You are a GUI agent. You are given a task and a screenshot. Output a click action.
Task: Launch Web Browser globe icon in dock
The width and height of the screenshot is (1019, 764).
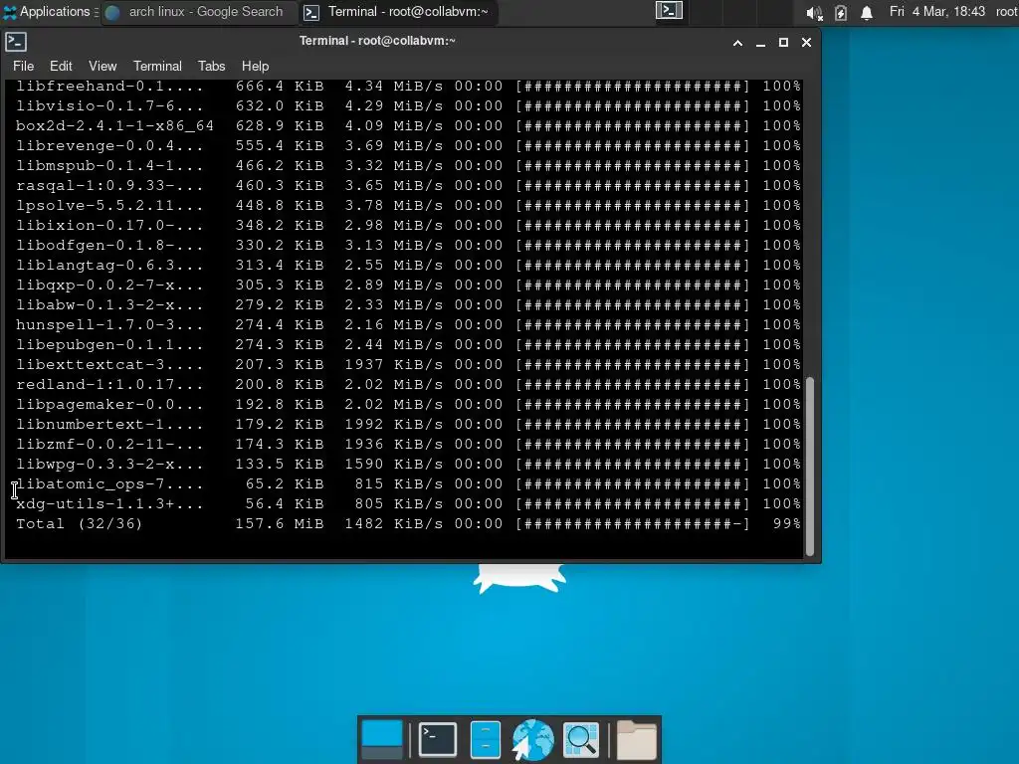pyautogui.click(x=532, y=740)
